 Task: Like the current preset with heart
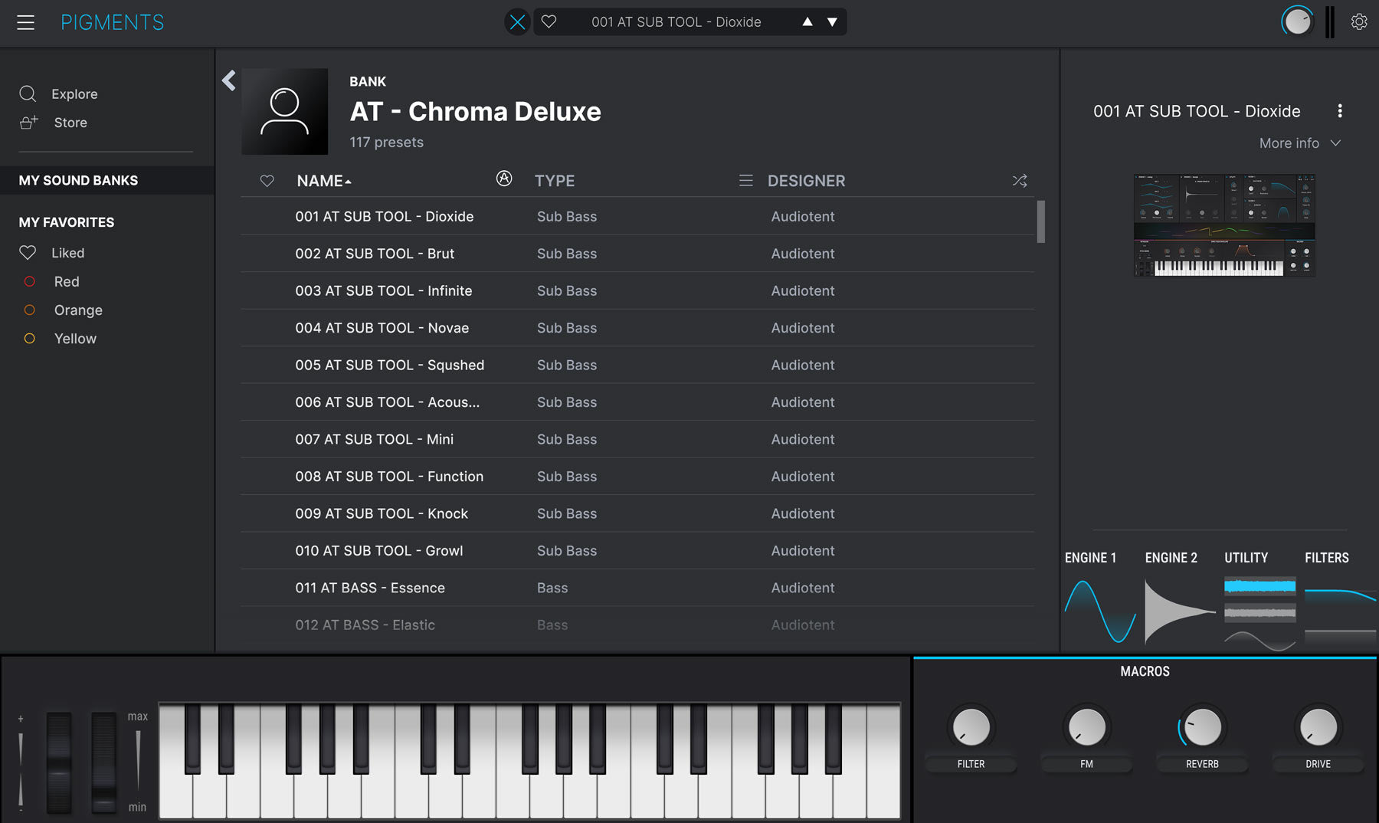coord(549,22)
